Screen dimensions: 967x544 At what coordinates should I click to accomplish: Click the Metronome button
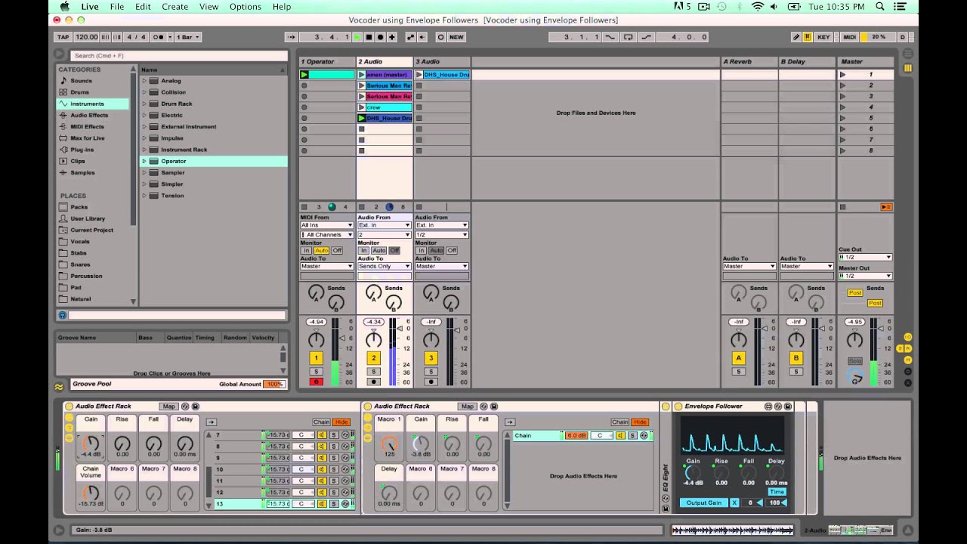159,37
